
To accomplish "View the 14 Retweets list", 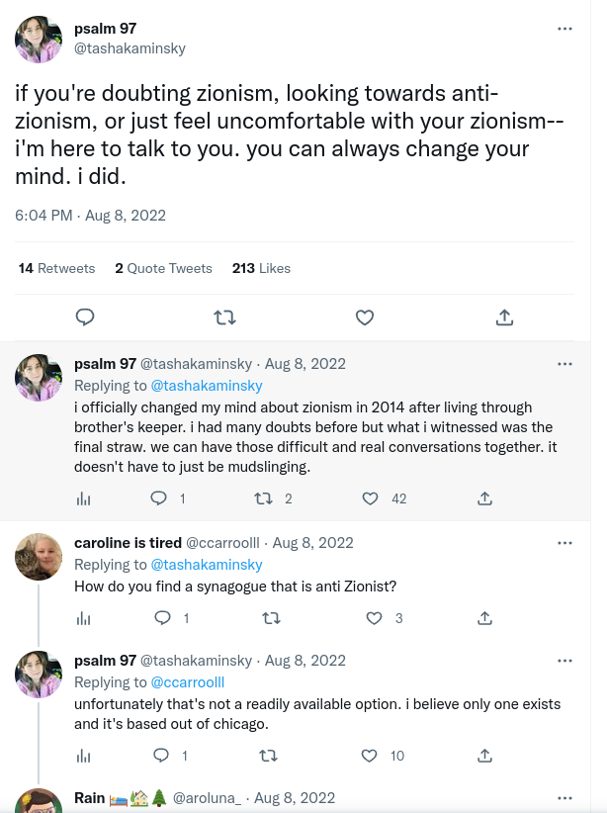I will click(x=56, y=268).
